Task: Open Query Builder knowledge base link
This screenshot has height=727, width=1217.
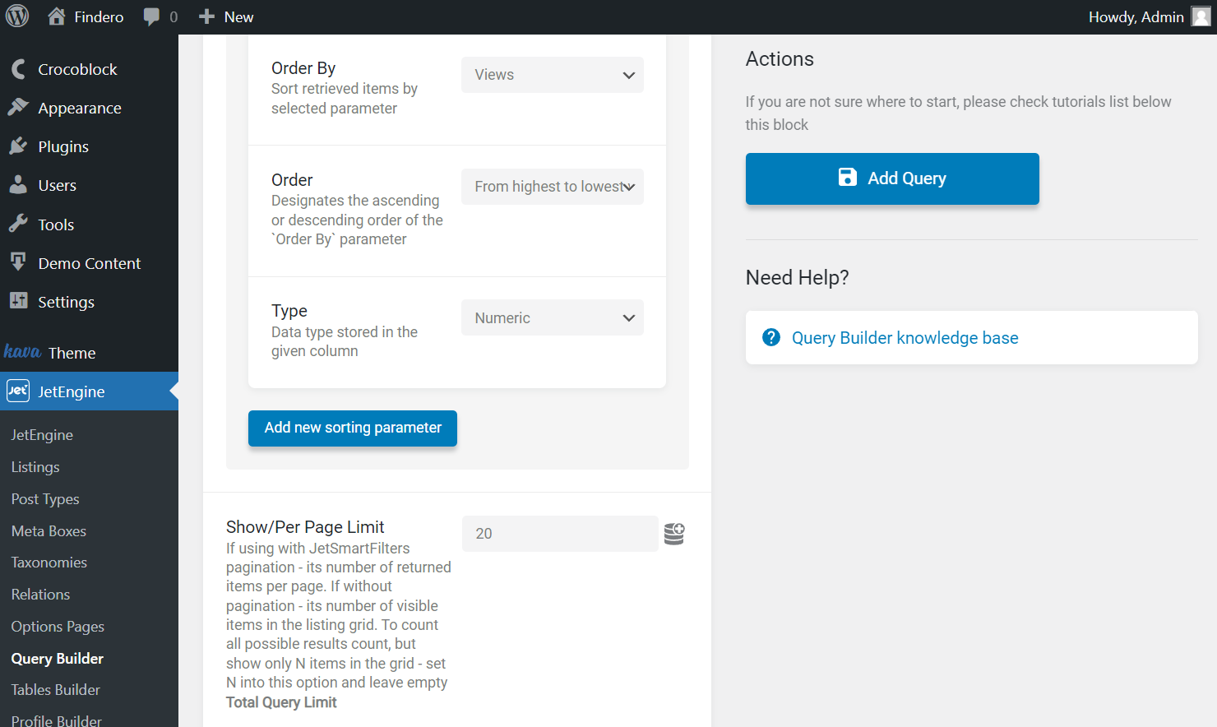Action: 905,338
